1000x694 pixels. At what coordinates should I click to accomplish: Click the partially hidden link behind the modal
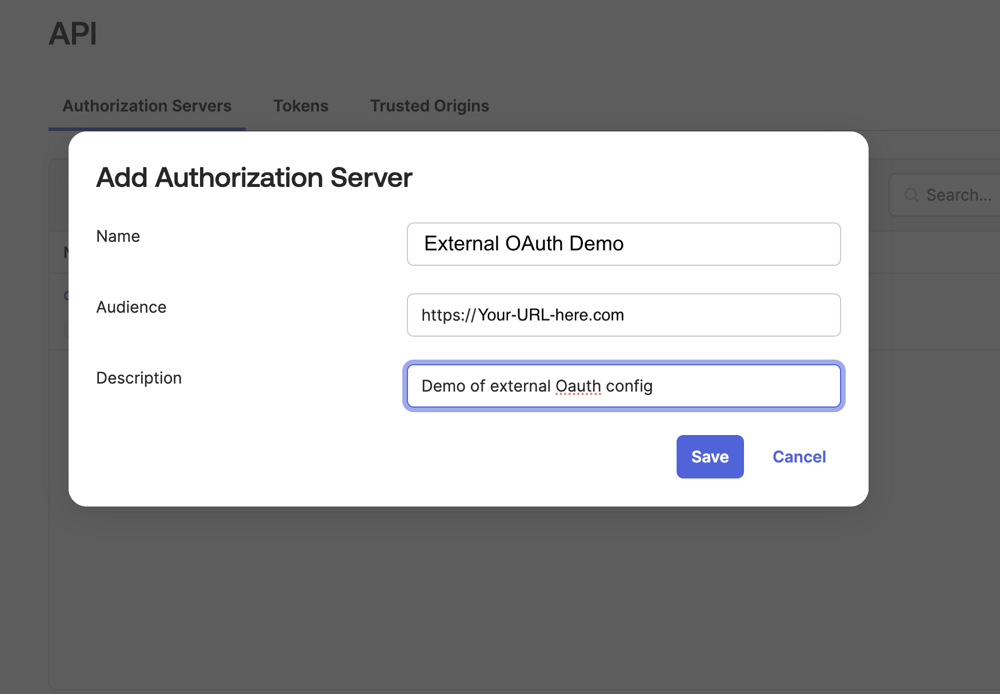(x=67, y=295)
